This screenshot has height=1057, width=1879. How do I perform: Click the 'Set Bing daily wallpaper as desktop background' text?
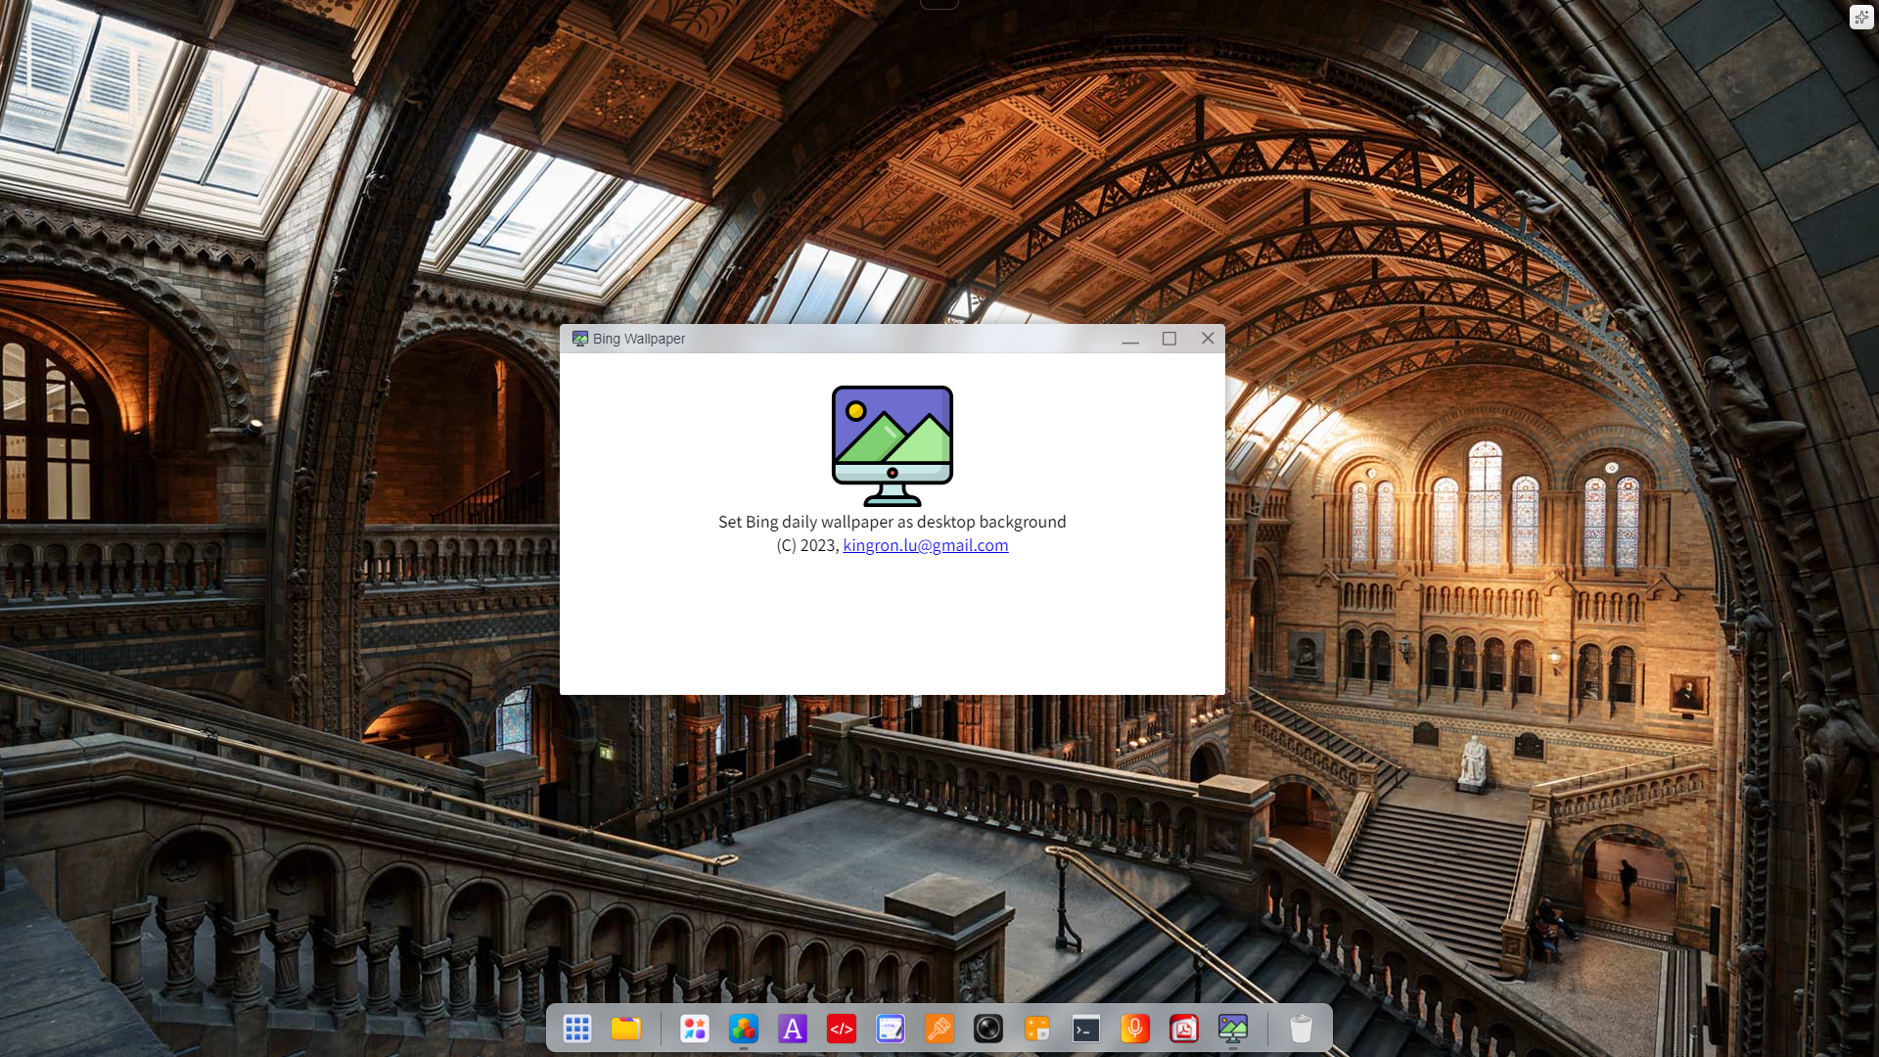(893, 522)
